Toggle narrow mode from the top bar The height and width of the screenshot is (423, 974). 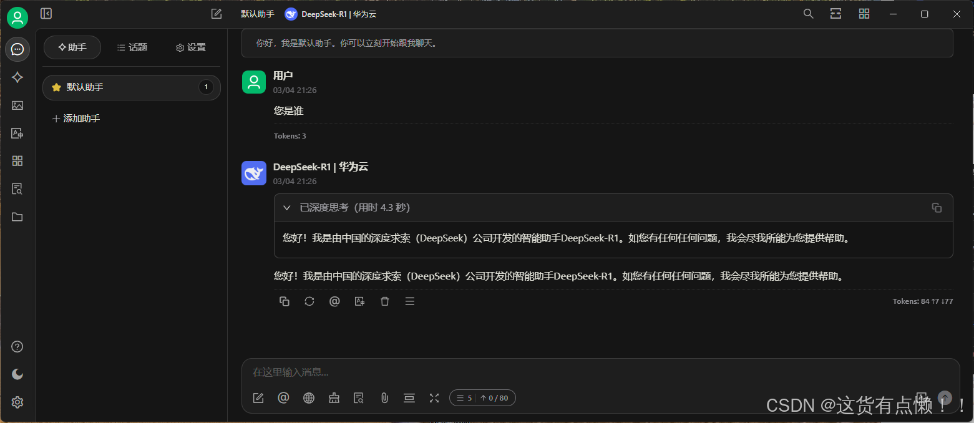click(836, 14)
